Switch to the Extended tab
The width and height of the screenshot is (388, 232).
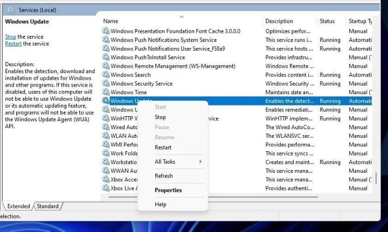tap(18, 206)
